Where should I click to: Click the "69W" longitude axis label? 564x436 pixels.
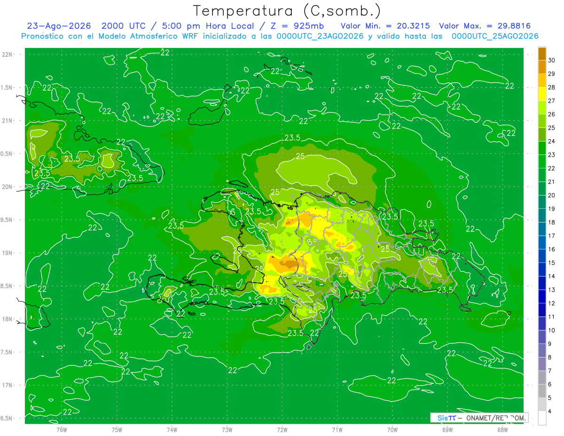pos(447,429)
